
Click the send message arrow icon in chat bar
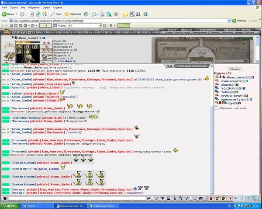click(148, 199)
